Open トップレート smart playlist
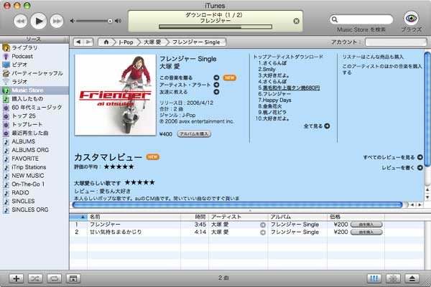The width and height of the screenshot is (431, 287). tap(34, 124)
